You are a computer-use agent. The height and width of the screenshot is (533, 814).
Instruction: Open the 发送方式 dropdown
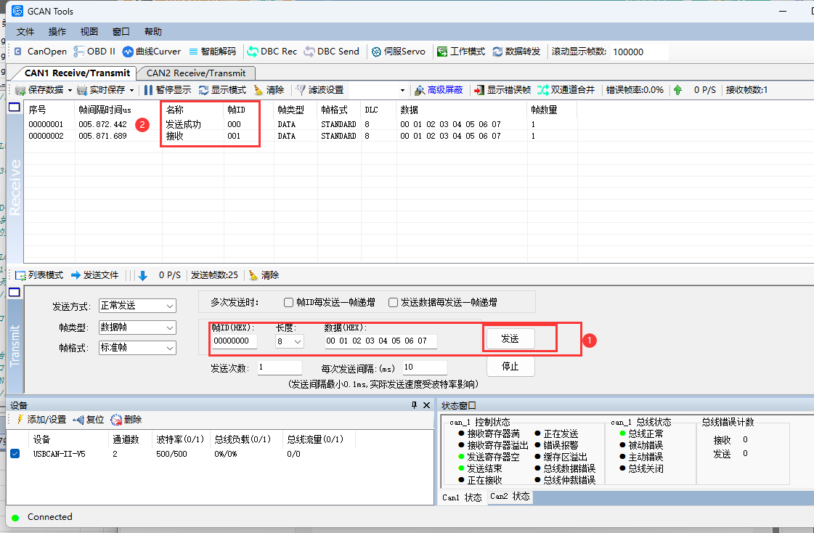137,306
